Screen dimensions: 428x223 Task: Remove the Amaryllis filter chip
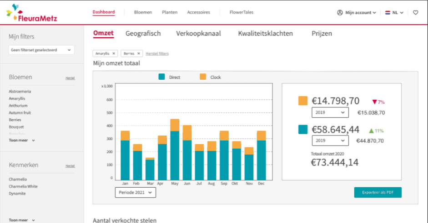pos(114,53)
